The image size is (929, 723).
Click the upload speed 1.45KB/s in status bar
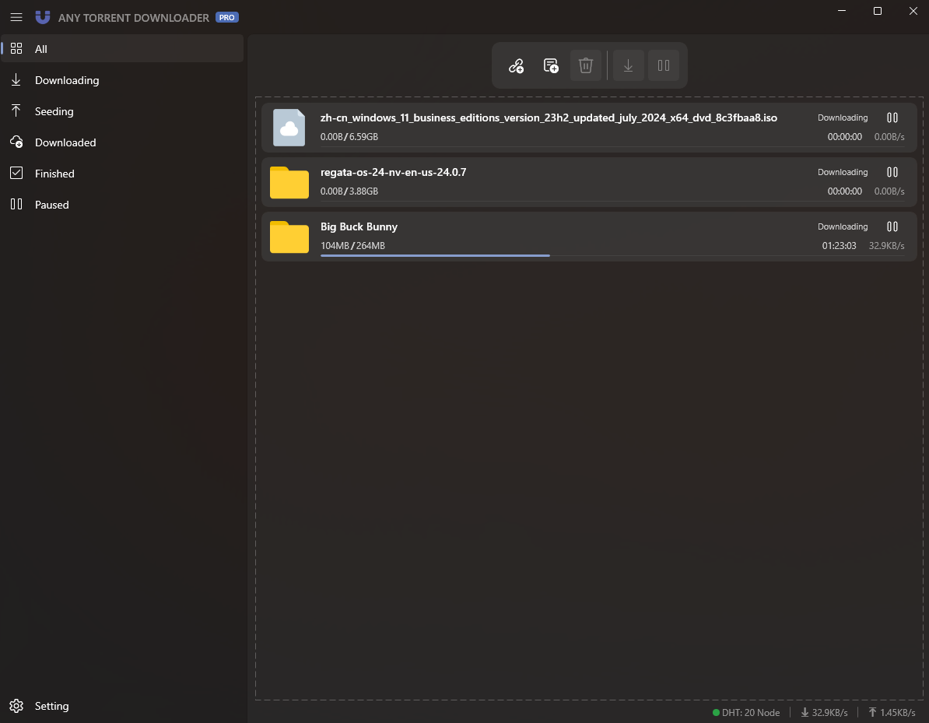pyautogui.click(x=892, y=712)
